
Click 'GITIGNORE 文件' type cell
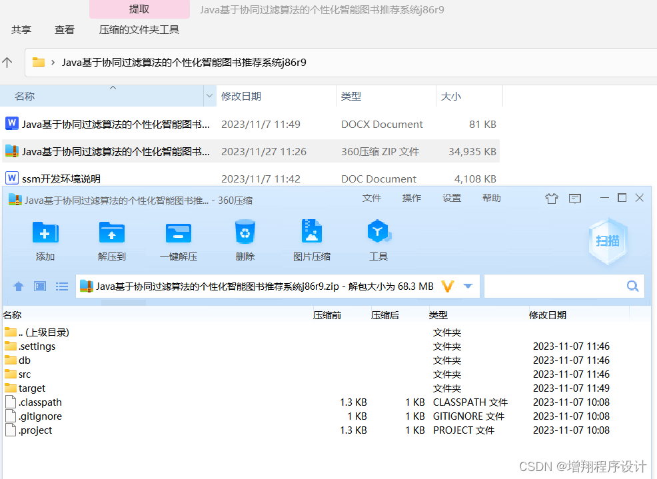tap(469, 416)
